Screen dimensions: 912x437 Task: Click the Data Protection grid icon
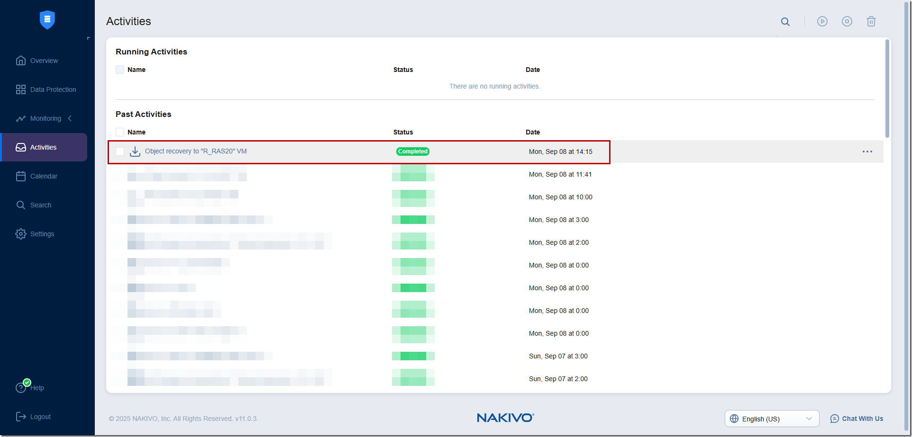pyautogui.click(x=20, y=89)
